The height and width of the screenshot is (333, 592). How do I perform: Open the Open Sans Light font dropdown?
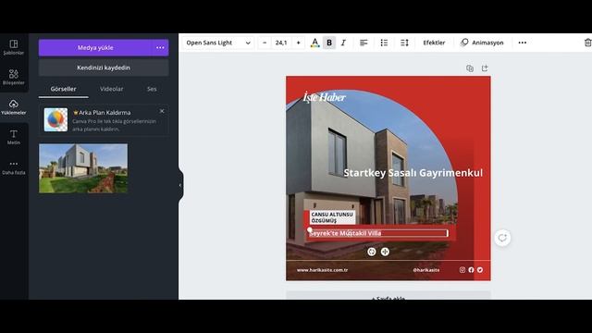(x=218, y=43)
